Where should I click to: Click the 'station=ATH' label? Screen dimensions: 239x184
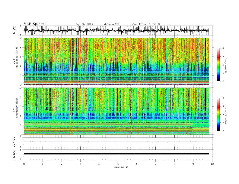[112, 24]
